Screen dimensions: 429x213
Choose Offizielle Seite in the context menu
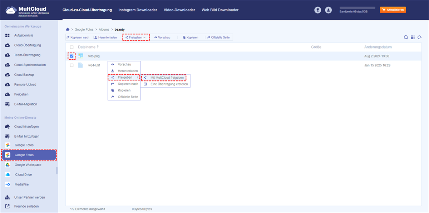[x=124, y=97]
